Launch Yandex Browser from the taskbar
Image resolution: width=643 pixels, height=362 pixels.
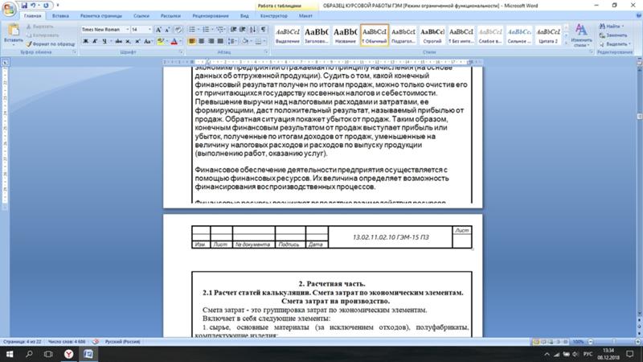(68, 354)
